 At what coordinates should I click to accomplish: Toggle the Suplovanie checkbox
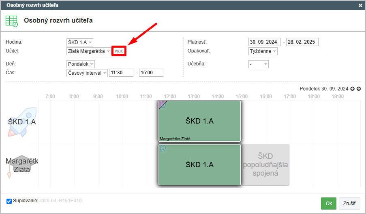[9, 201]
